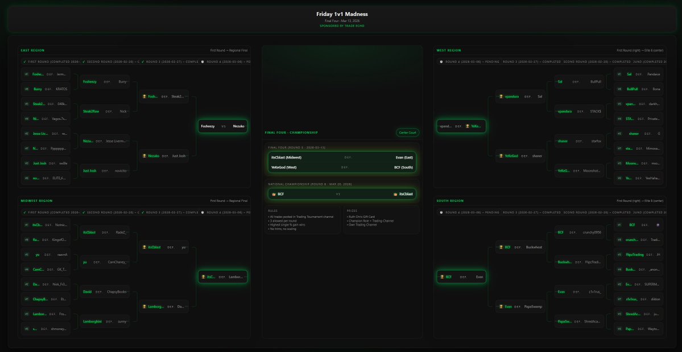Click East Region Round 4 clock icon
Viewport: 682px width, 352px height.
tap(202, 62)
